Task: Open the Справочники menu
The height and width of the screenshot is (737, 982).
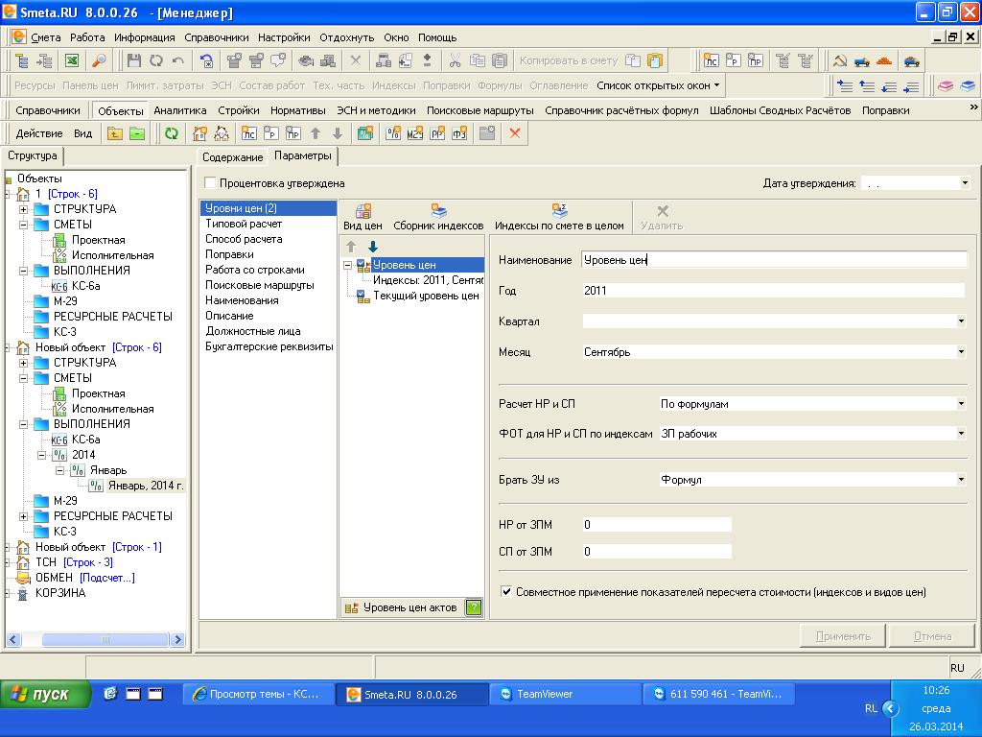Action: 217,37
